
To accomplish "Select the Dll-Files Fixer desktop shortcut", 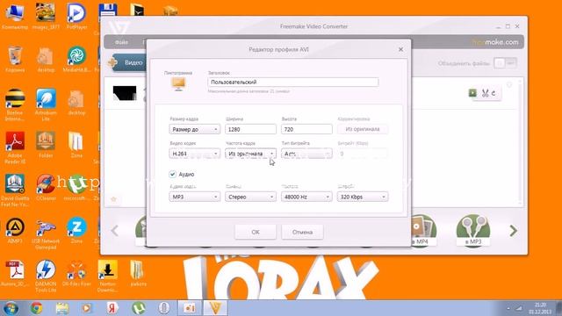I will pyautogui.click(x=76, y=273).
